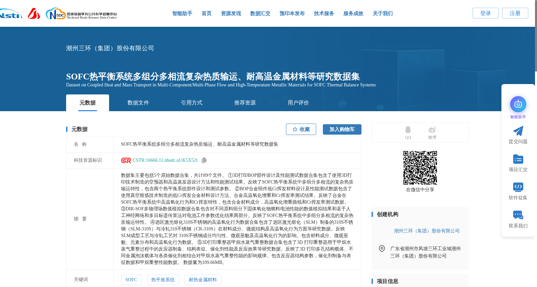Copy the CSTR identifier with copy icon
This screenshot has height=287, width=537.
tap(204, 160)
